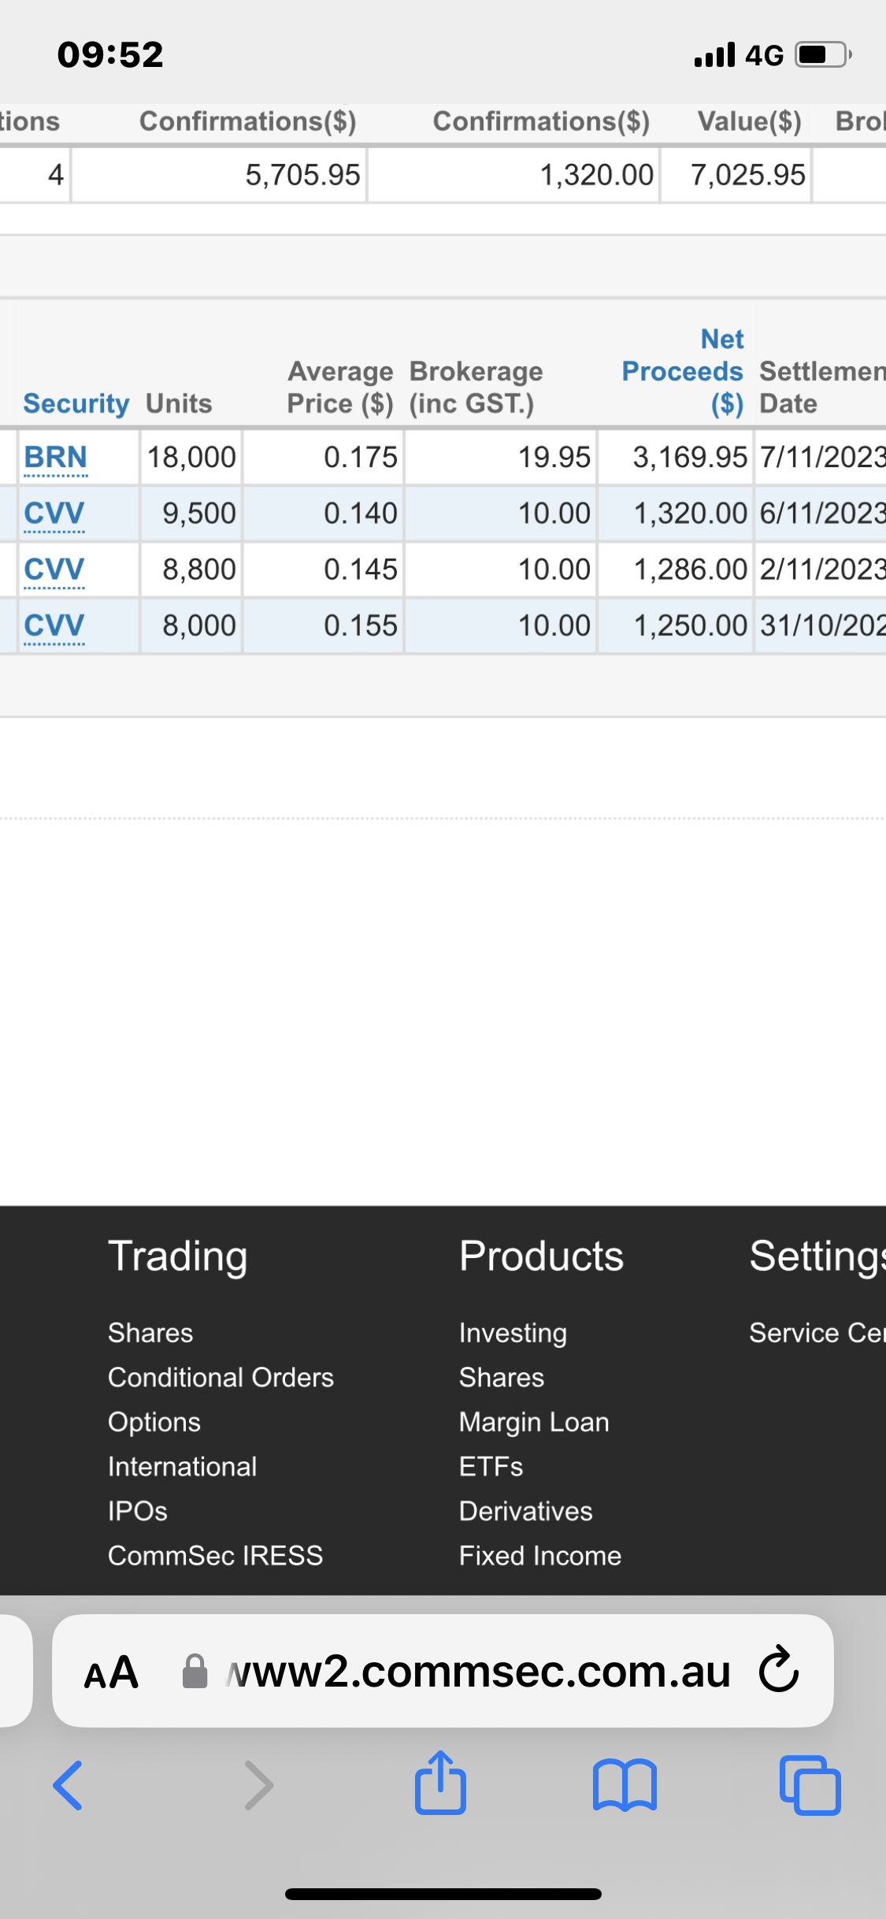Open Margin Loan under Products
The image size is (886, 1919).
point(534,1422)
